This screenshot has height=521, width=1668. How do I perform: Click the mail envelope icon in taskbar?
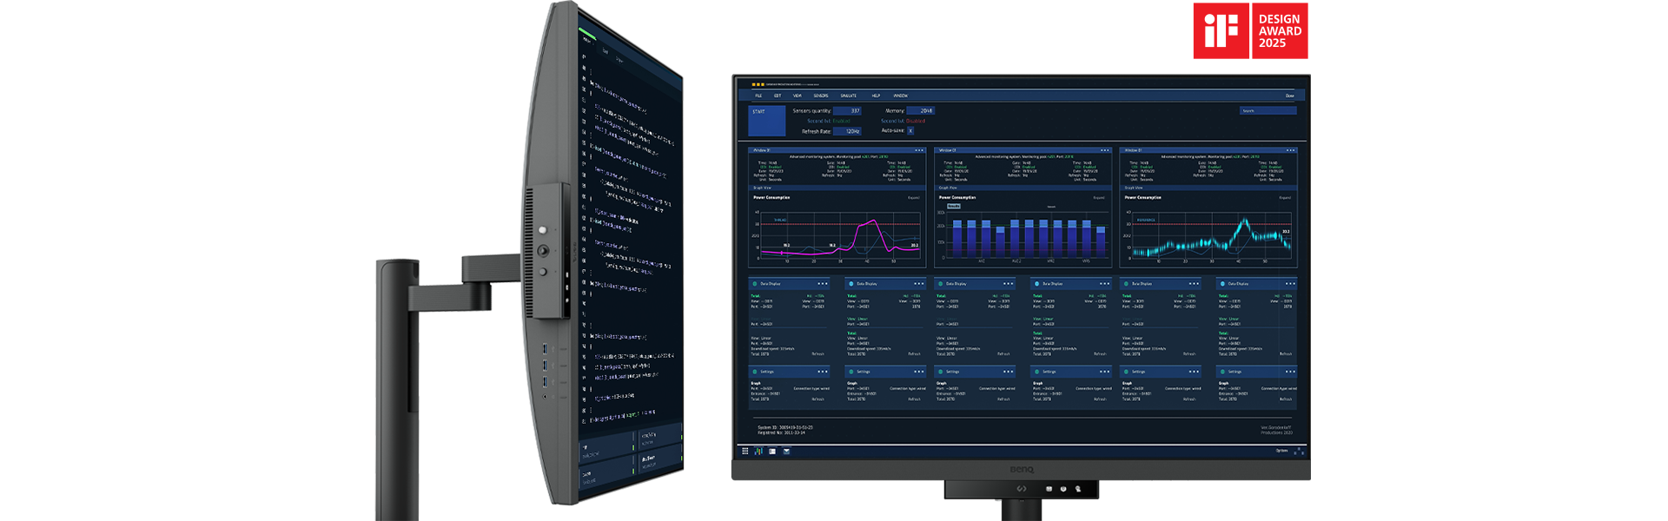[x=786, y=451]
